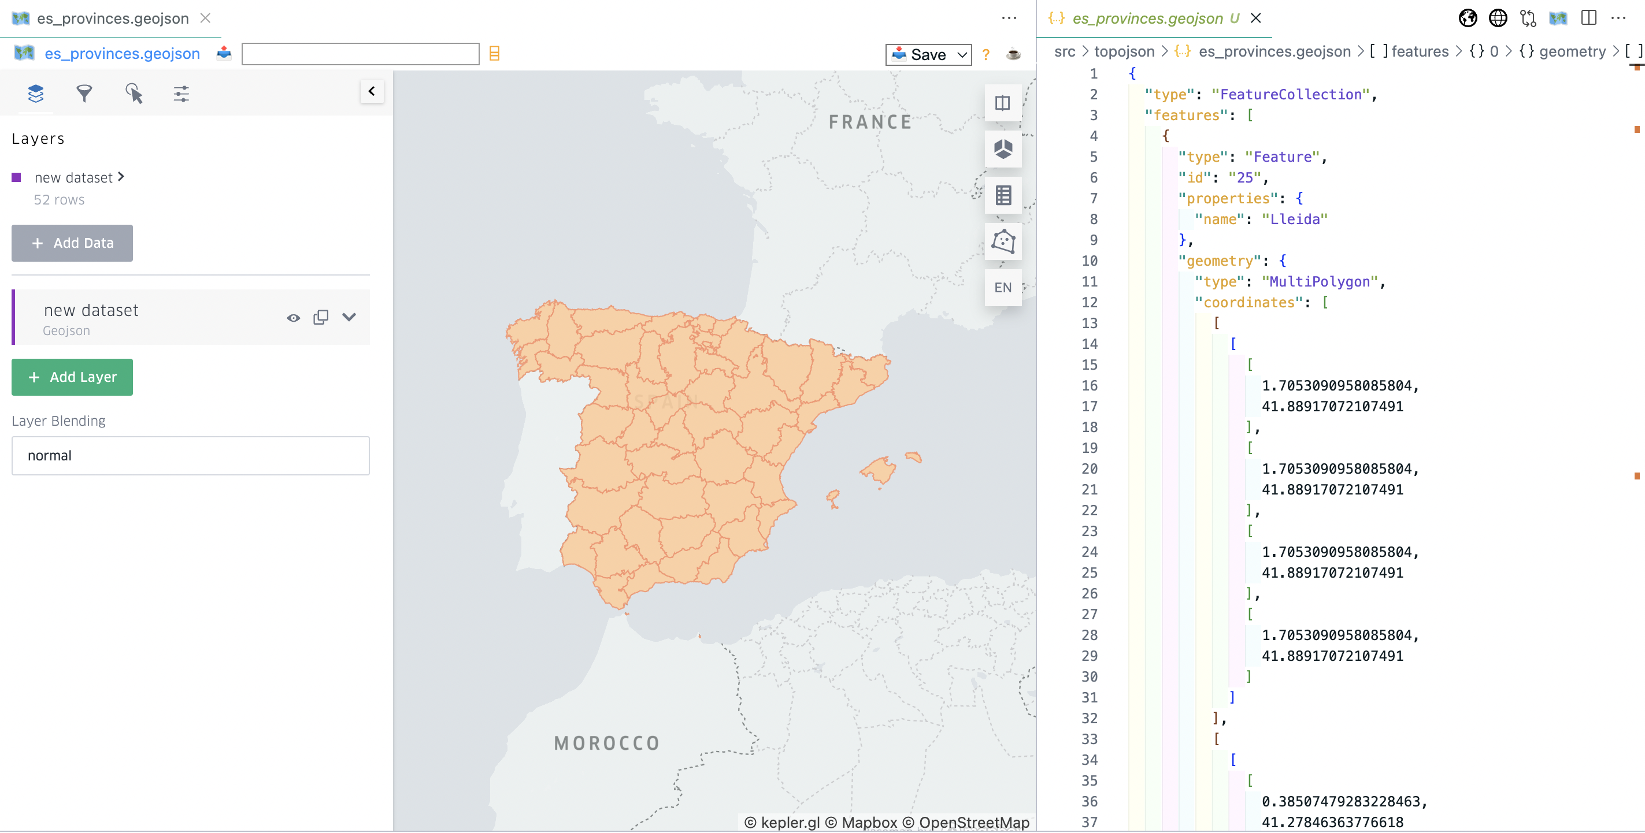Click the save icon next to file link
Image resolution: width=1645 pixels, height=833 pixels.
[x=224, y=53]
